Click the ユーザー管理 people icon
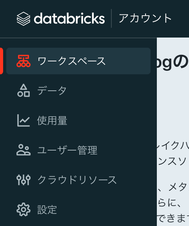189x226 pixels. point(24,150)
